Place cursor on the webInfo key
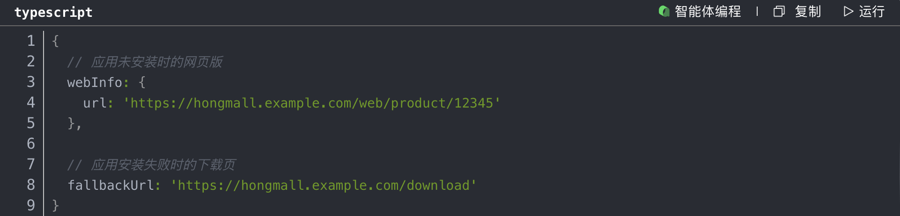 coord(95,82)
